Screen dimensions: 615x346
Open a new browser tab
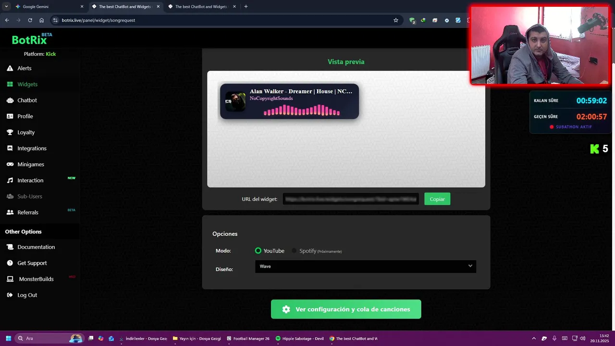click(x=246, y=7)
